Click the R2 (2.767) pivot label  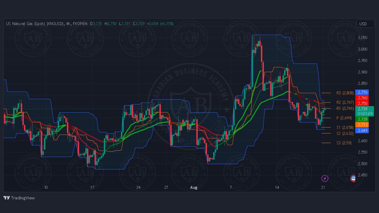coord(345,102)
